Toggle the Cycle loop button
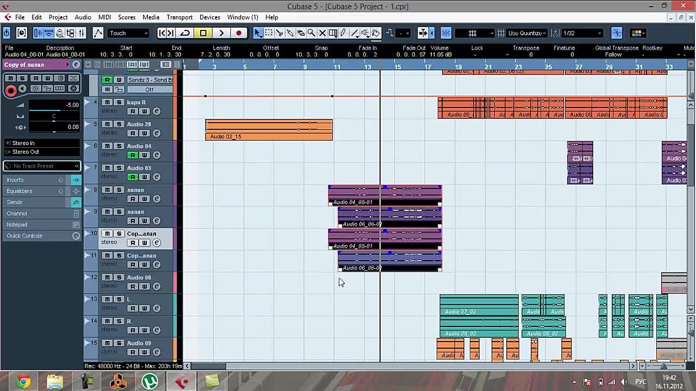The width and height of the screenshot is (696, 391). (x=185, y=33)
